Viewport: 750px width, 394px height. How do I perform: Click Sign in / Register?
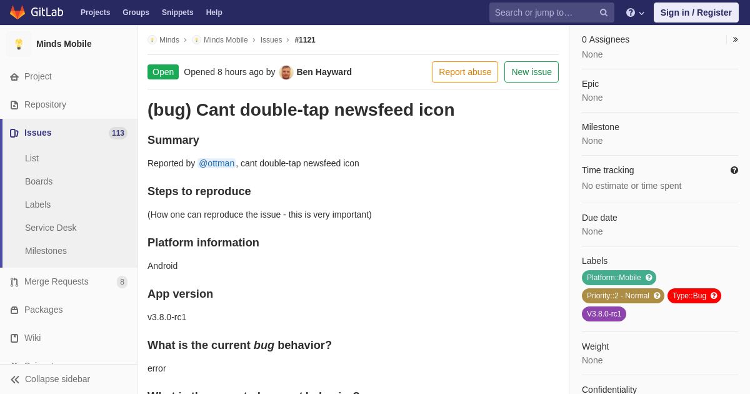[696, 13]
